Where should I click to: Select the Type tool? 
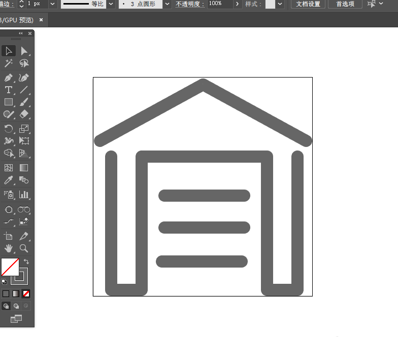[x=9, y=90]
